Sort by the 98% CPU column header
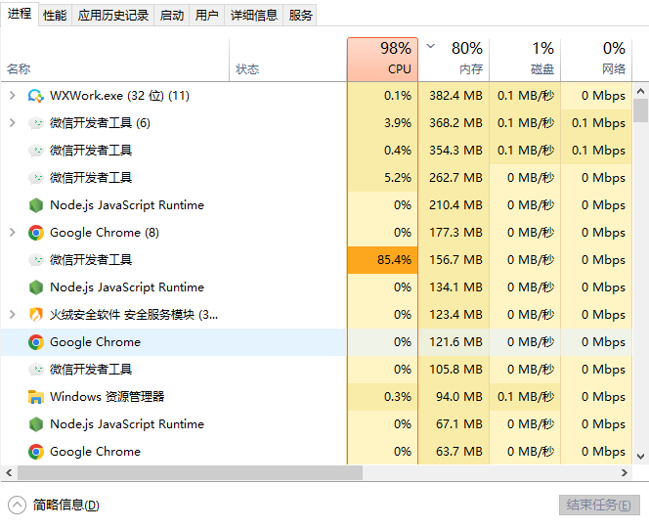The image size is (649, 529). [x=382, y=60]
